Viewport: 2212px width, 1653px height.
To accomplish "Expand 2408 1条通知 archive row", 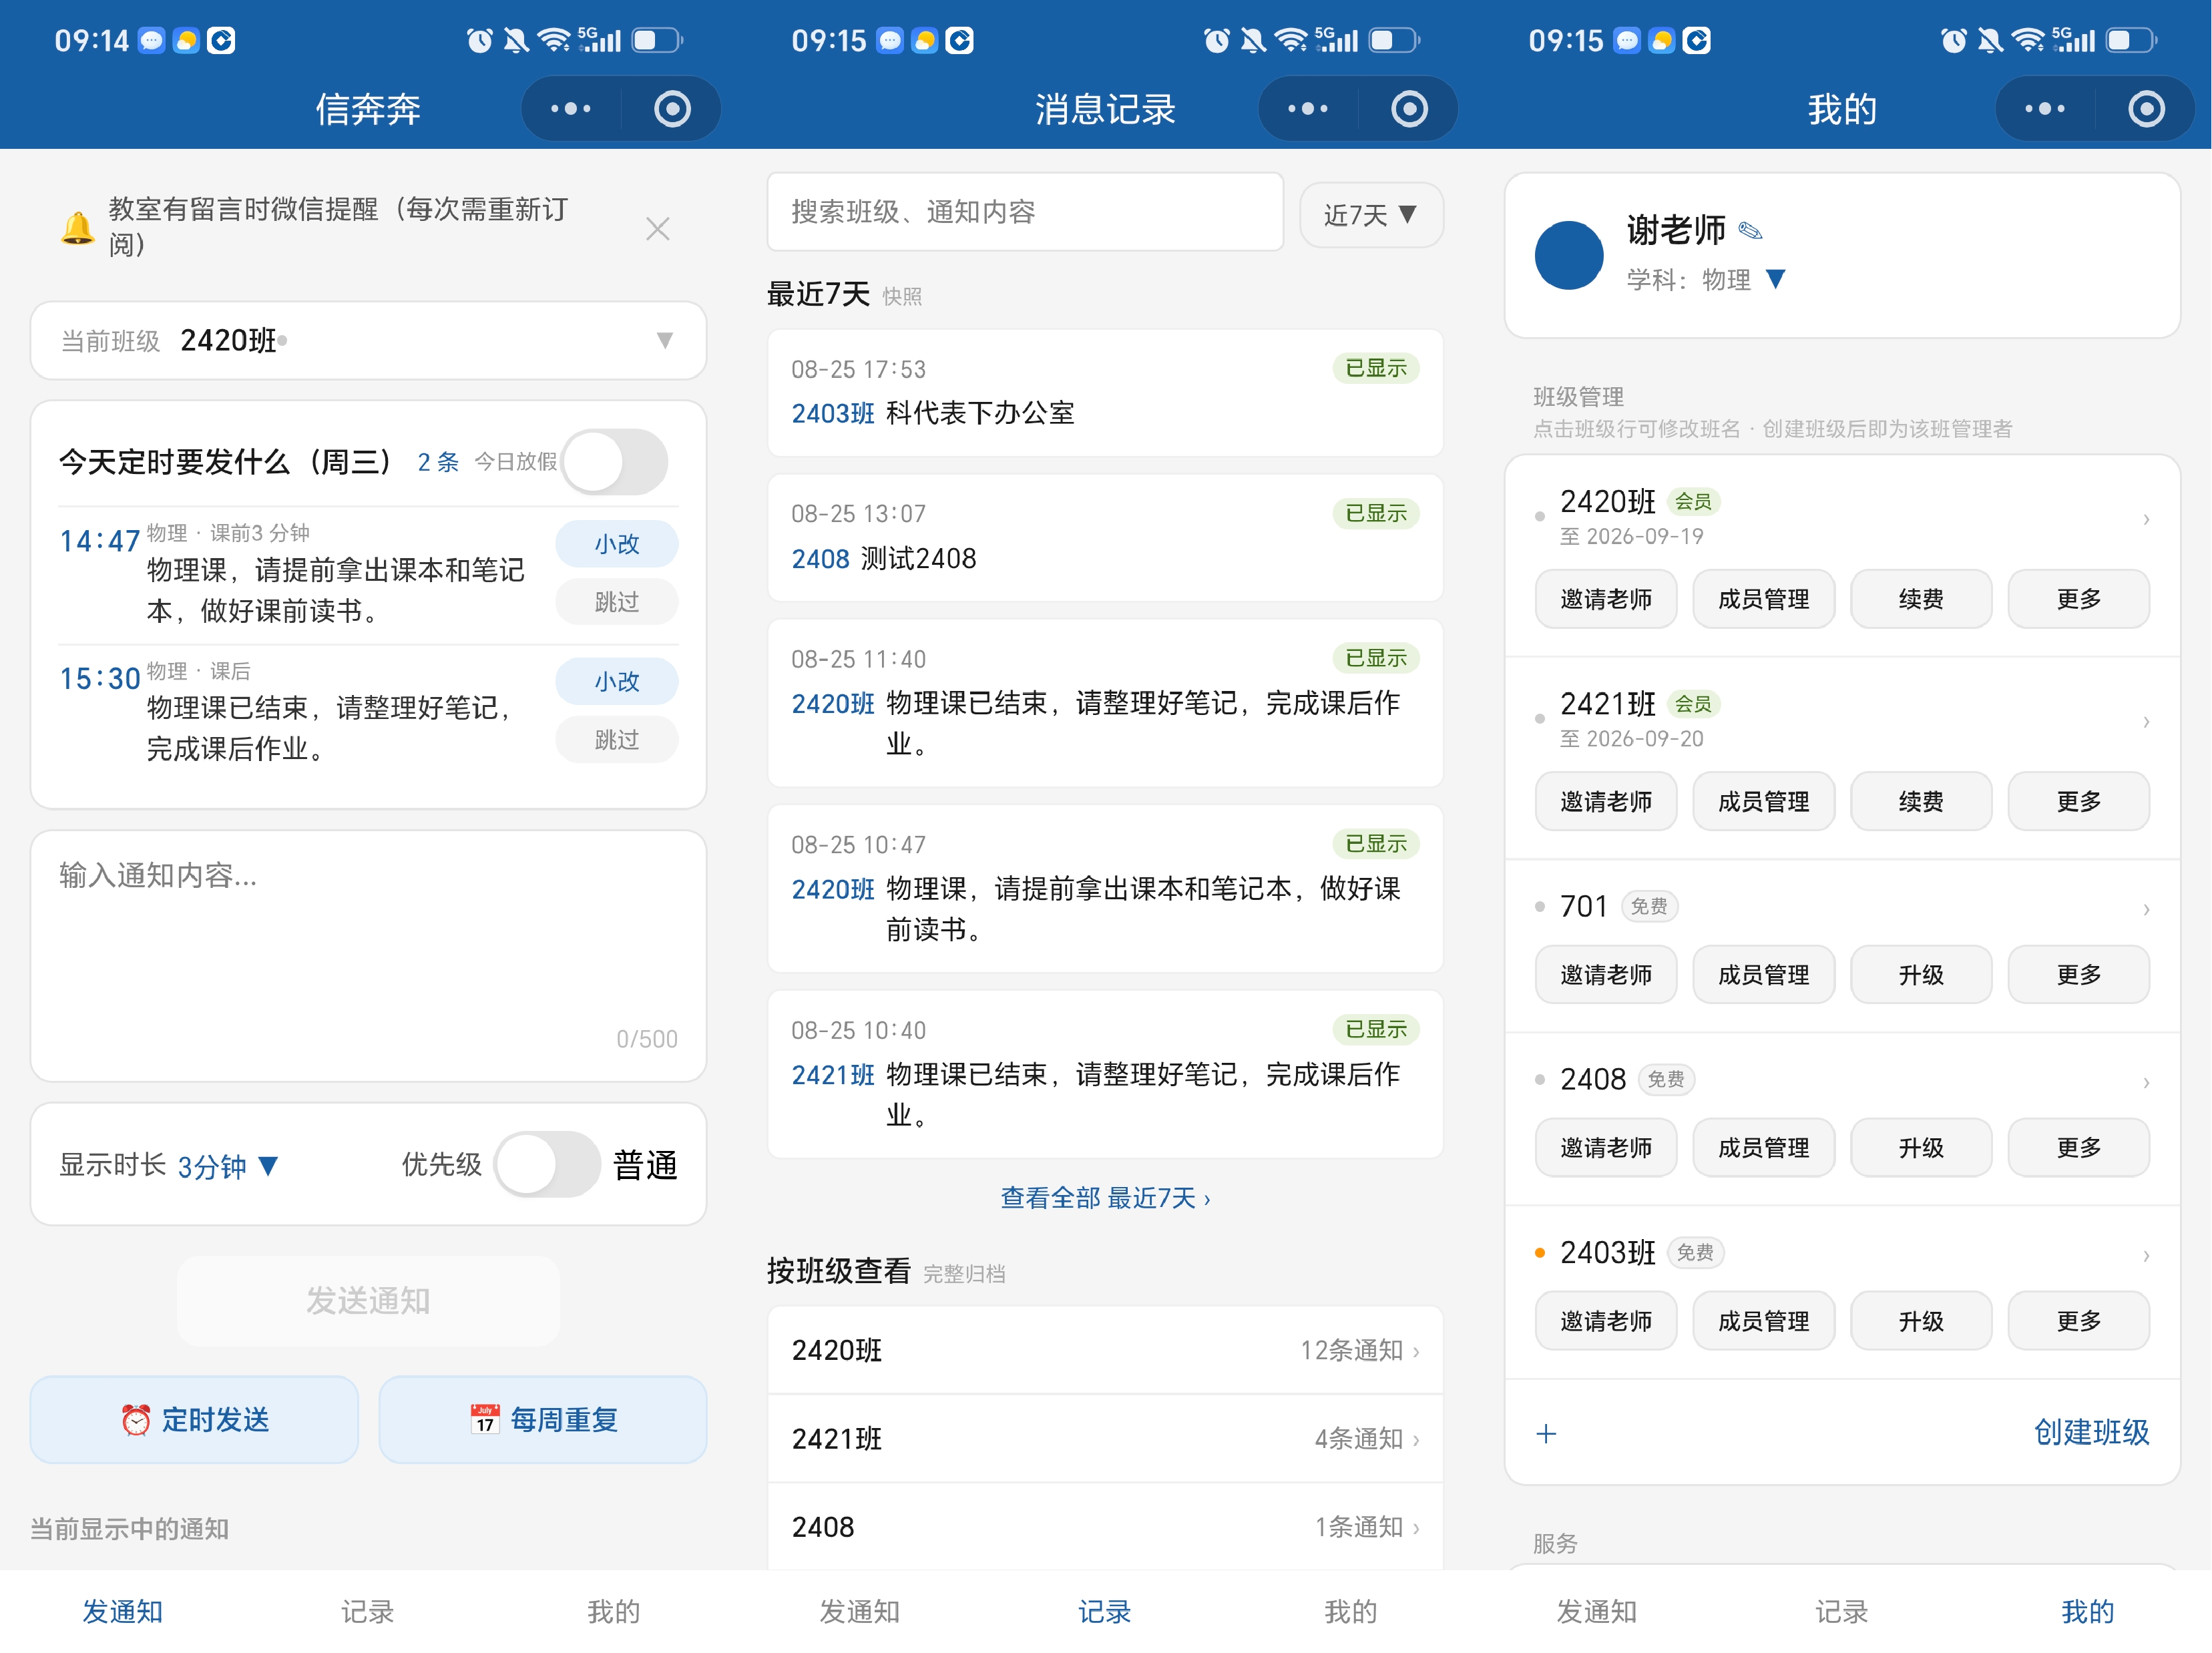I will coord(1105,1526).
